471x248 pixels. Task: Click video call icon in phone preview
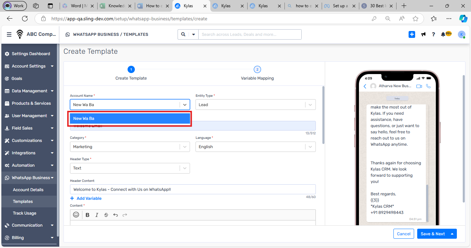[419, 86]
